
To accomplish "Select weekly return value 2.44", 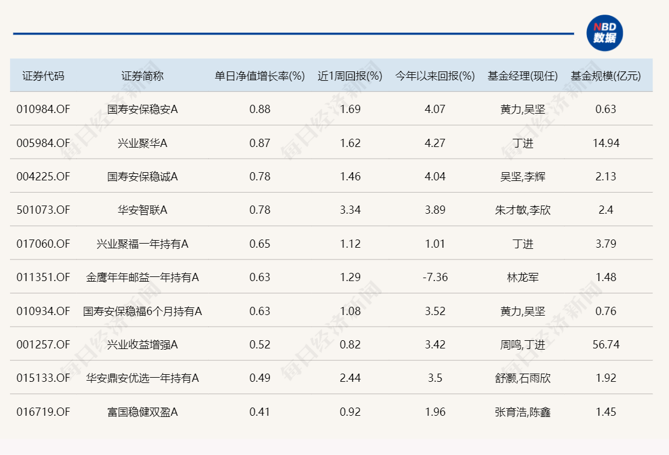I will [350, 378].
